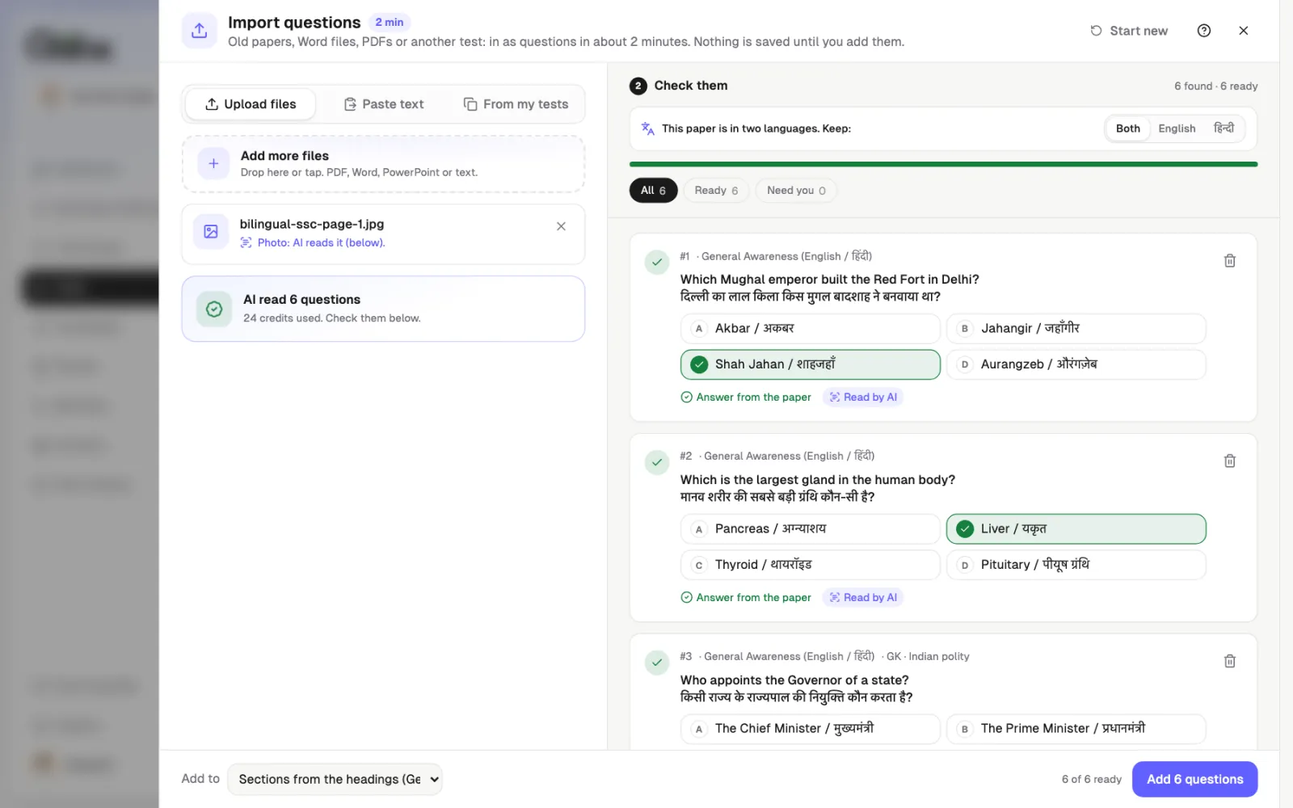Switch to the Upload files tab
The width and height of the screenshot is (1293, 808).
coord(251,104)
